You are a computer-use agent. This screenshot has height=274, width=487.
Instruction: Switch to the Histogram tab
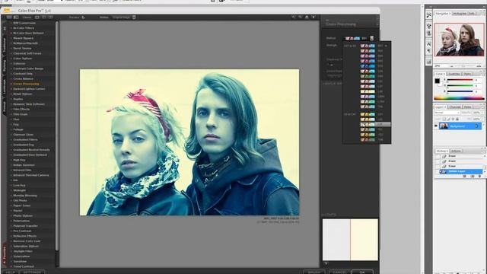click(x=460, y=14)
